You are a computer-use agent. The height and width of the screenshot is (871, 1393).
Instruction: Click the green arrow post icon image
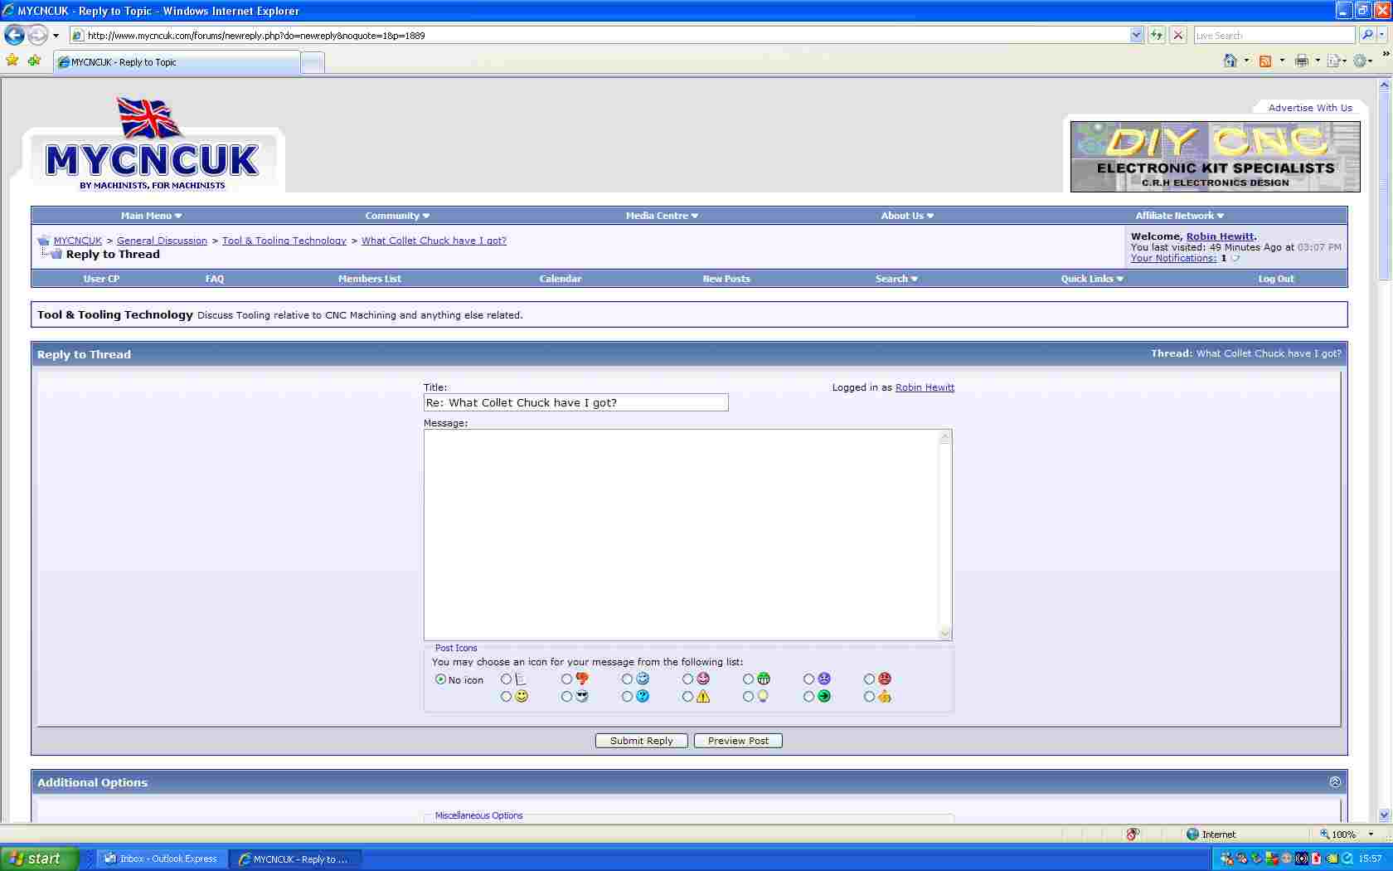[x=824, y=697]
